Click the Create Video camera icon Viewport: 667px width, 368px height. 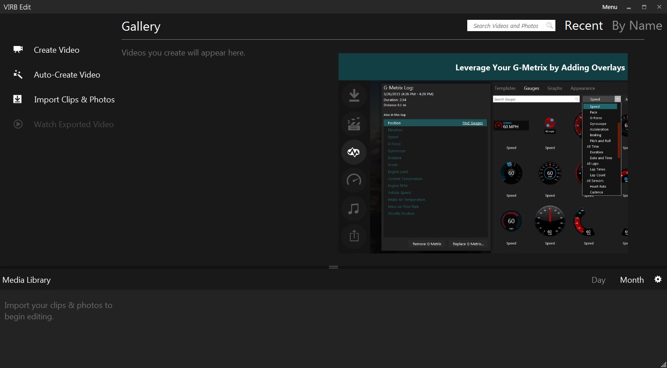click(18, 50)
